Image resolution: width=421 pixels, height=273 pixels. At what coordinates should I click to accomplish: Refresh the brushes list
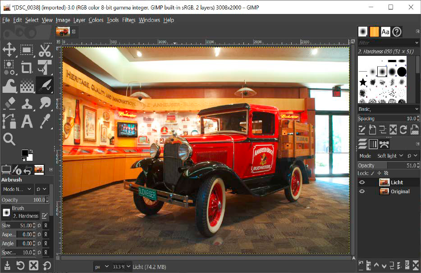403,130
